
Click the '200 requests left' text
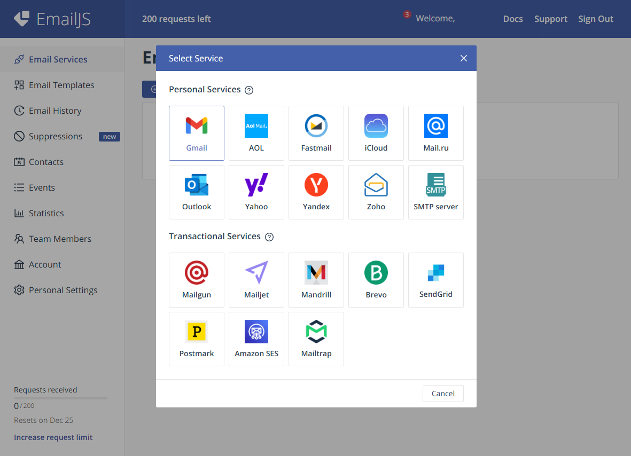(176, 19)
